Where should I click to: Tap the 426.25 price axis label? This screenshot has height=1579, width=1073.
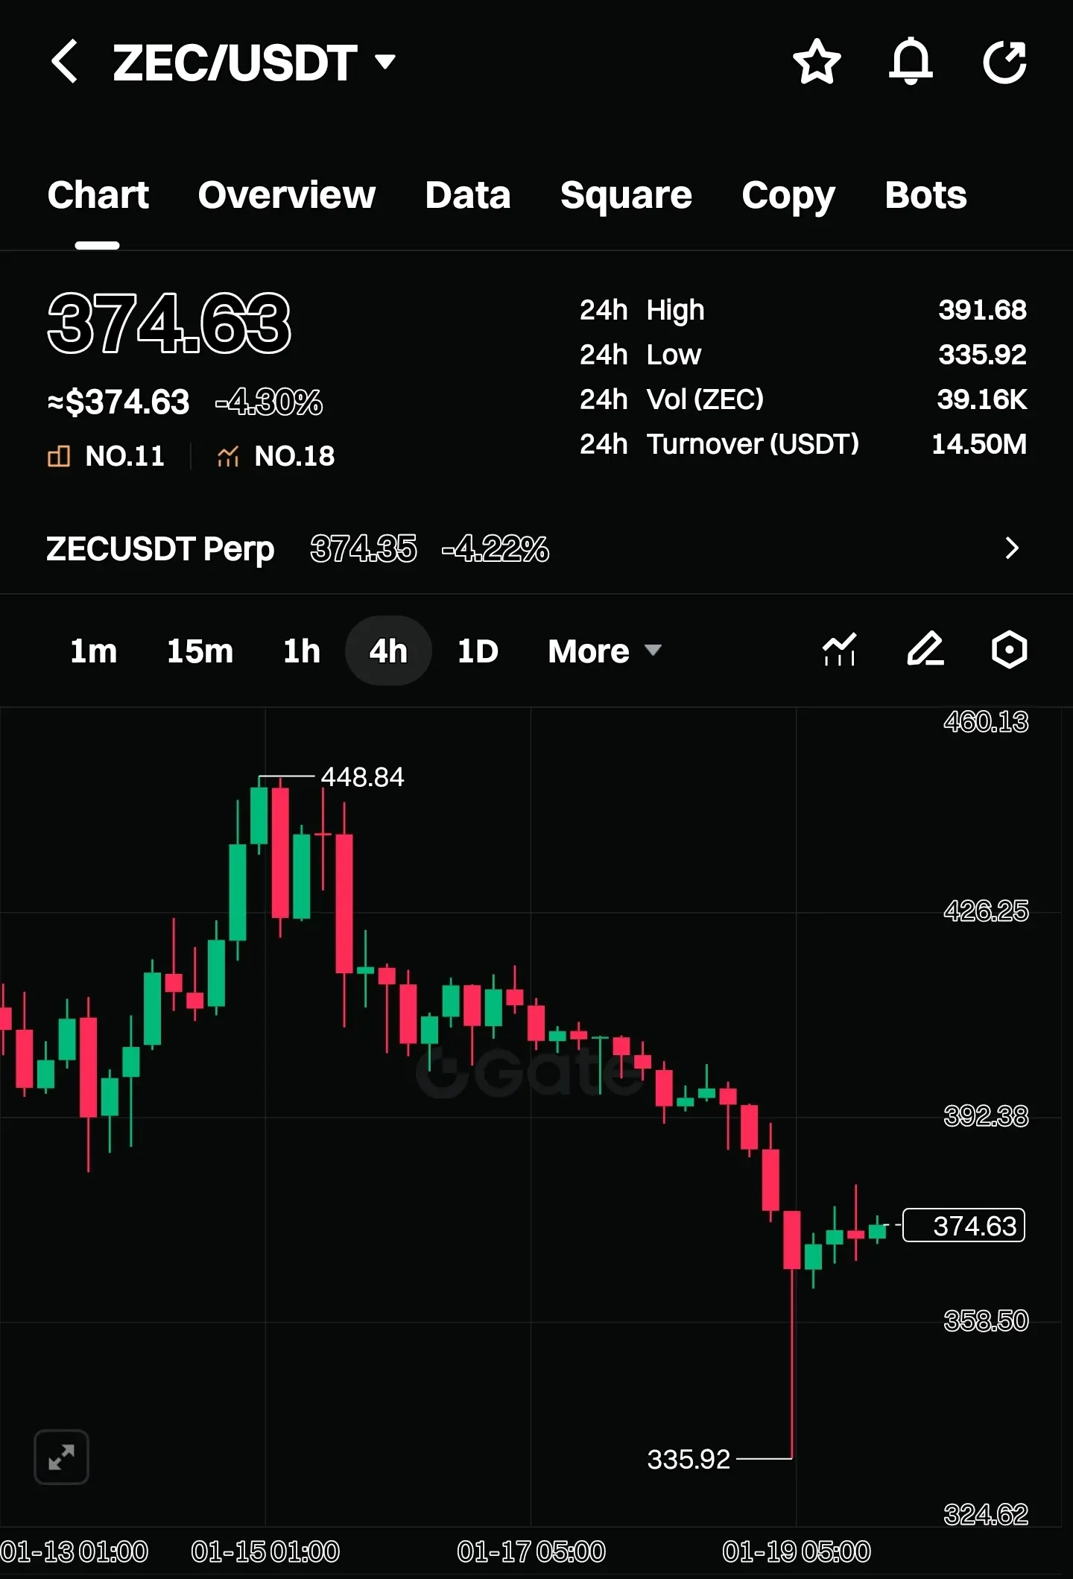click(x=986, y=911)
